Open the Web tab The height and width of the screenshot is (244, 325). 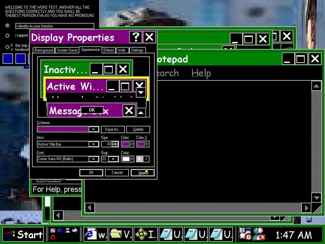[x=122, y=50]
